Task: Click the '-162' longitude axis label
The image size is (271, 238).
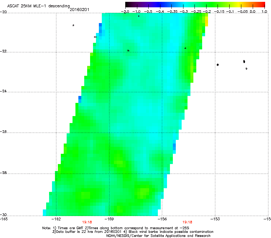Action: (x=56, y=219)
